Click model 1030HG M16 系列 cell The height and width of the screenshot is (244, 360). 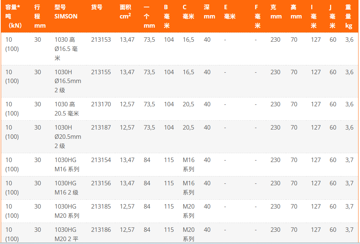point(67,165)
